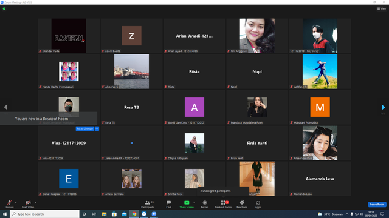Click the Alvon W. S ship picture tile
This screenshot has width=389, height=218.
click(131, 71)
